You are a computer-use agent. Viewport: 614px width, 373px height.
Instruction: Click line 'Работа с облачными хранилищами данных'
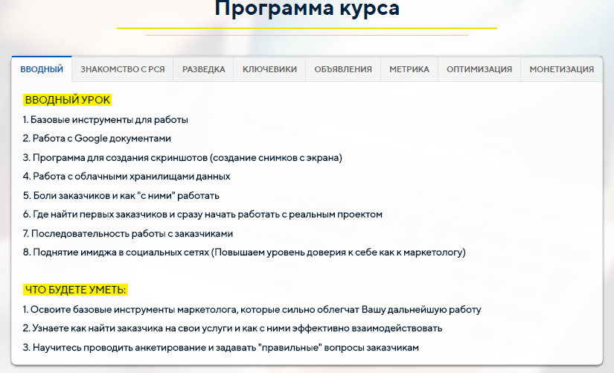[127, 176]
